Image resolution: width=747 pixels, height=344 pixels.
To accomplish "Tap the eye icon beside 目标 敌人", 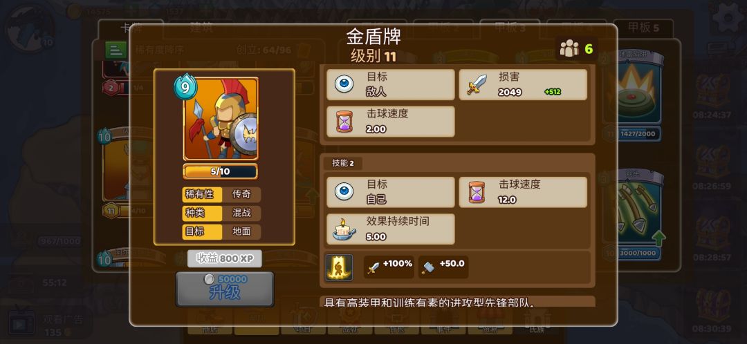I will [344, 84].
